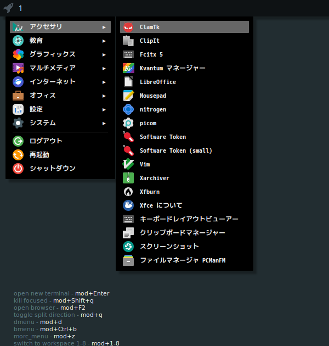This screenshot has width=329, height=346.
Task: Open the マルチメディア menu category
Action: (60, 68)
